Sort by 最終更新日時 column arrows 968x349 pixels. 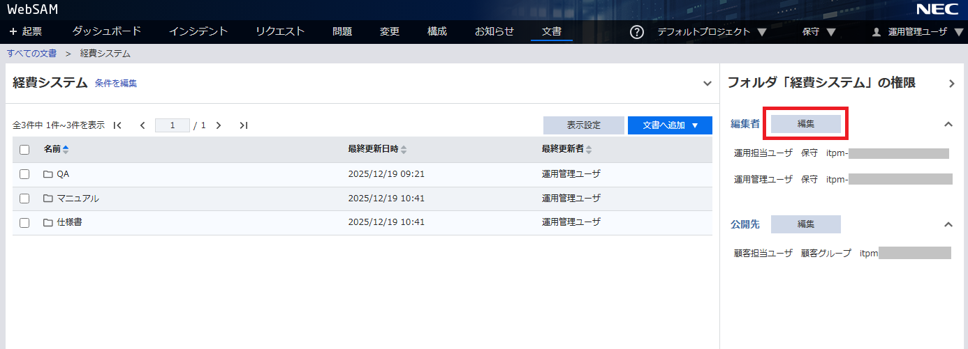coord(404,150)
